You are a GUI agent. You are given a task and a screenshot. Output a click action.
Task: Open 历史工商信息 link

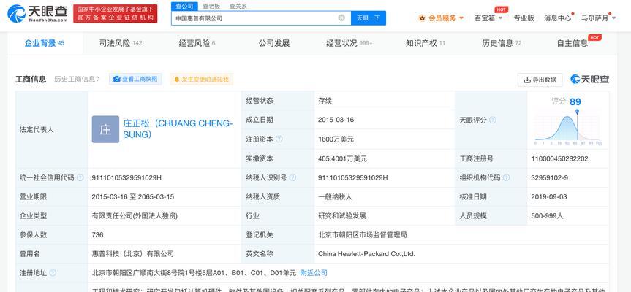pyautogui.click(x=77, y=79)
